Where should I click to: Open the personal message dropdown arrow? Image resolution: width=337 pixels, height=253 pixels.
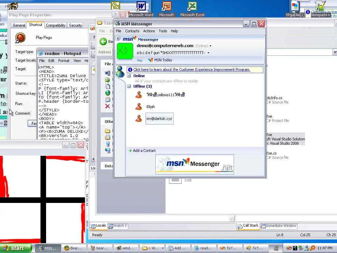[x=208, y=53]
